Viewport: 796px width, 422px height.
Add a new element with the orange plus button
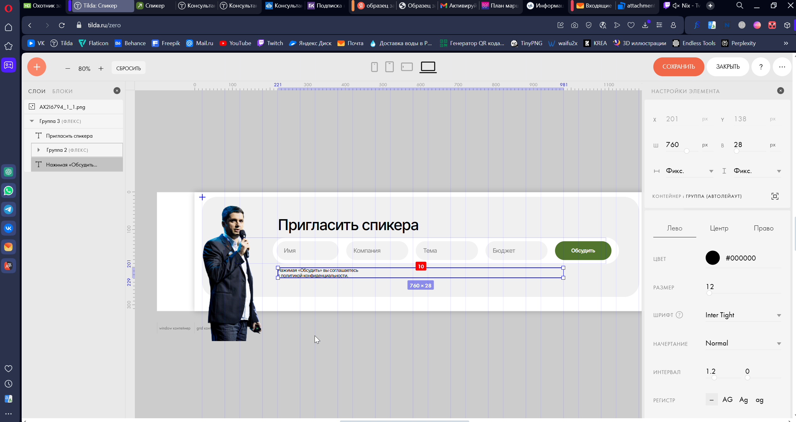click(37, 67)
